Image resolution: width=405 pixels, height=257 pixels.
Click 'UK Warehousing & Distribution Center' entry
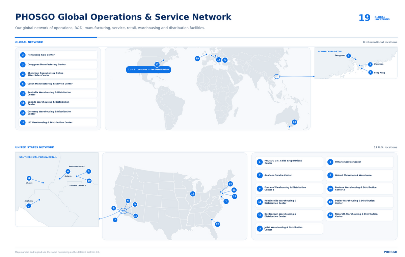point(58,123)
